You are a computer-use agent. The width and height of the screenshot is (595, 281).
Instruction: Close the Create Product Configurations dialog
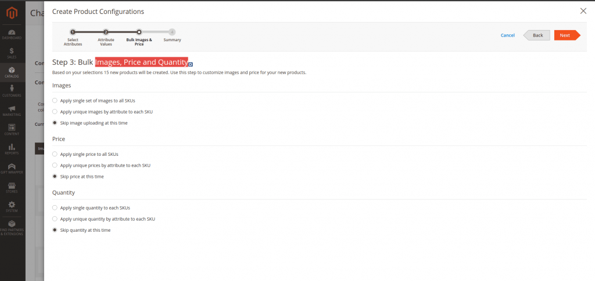tap(583, 11)
